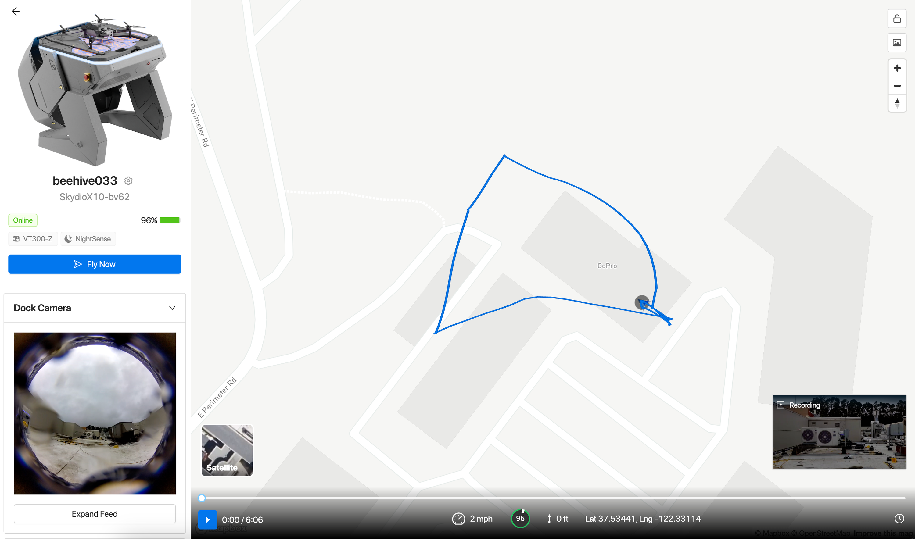
Task: Toggle the map lock icon
Action: [897, 19]
